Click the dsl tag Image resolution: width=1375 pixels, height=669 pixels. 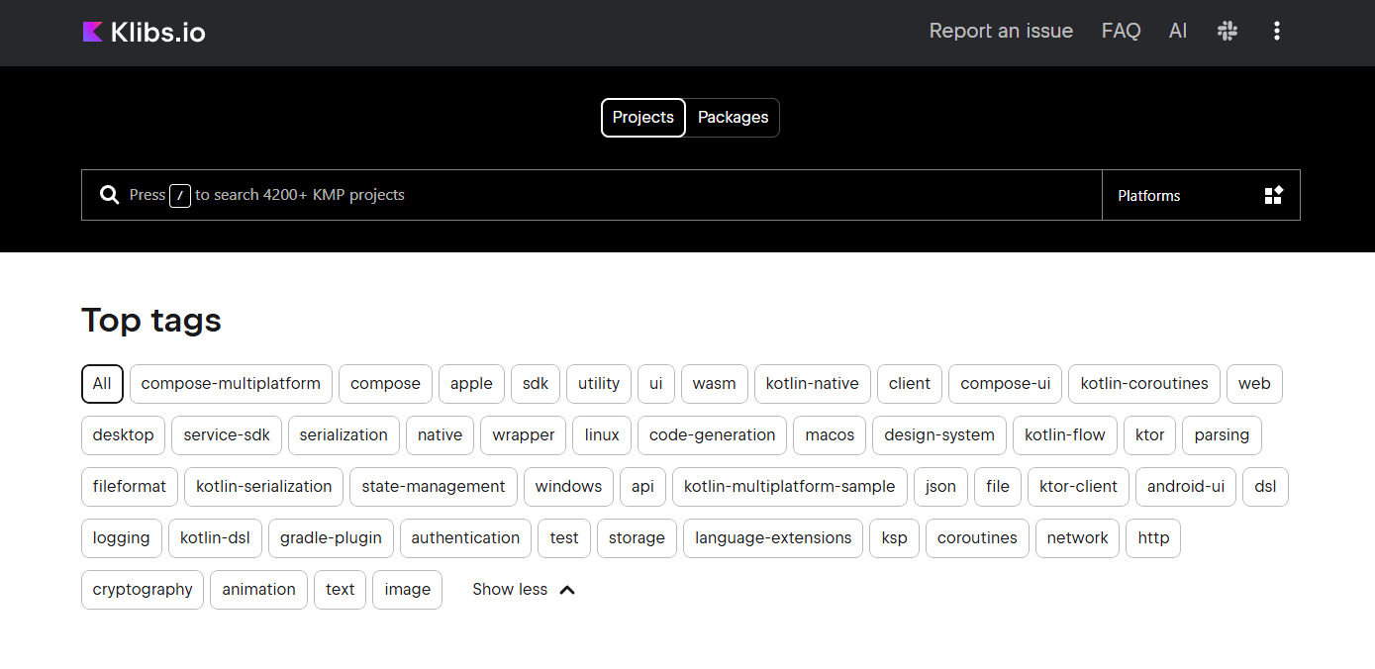(1266, 487)
